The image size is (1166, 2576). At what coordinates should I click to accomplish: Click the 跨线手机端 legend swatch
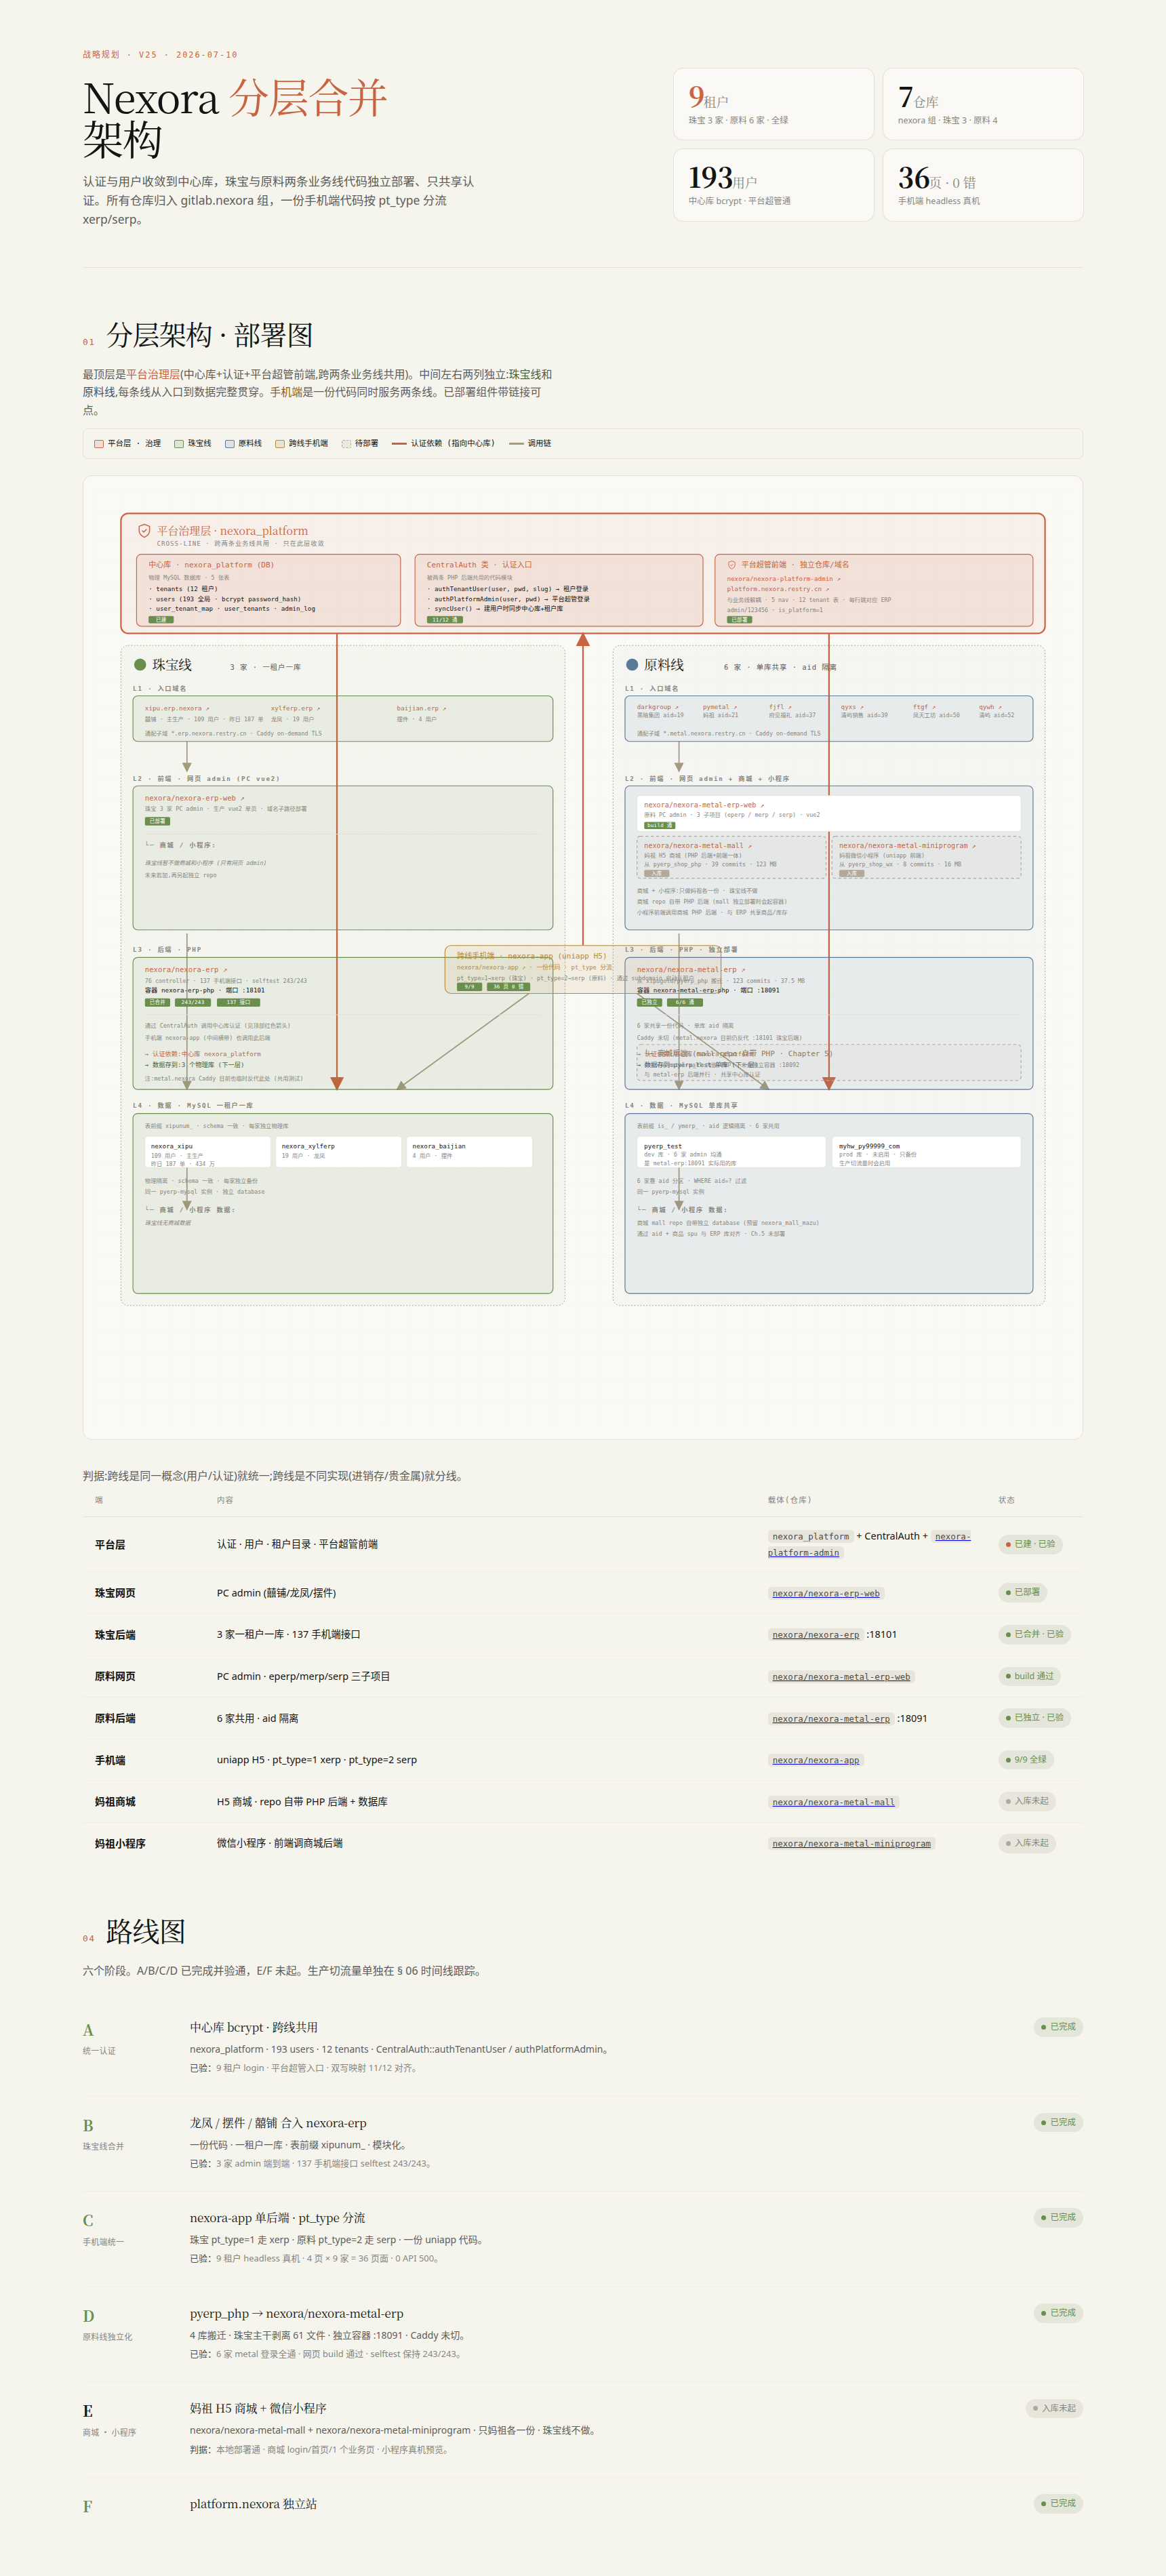point(281,443)
